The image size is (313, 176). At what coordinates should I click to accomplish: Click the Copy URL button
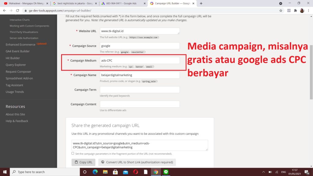[83, 162]
